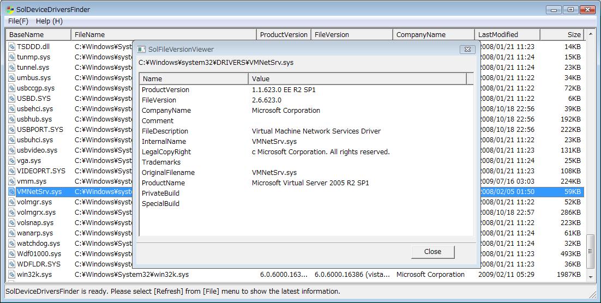Click the 'Microsoft Corporation' value in the CompanyName row

[x=286, y=110]
